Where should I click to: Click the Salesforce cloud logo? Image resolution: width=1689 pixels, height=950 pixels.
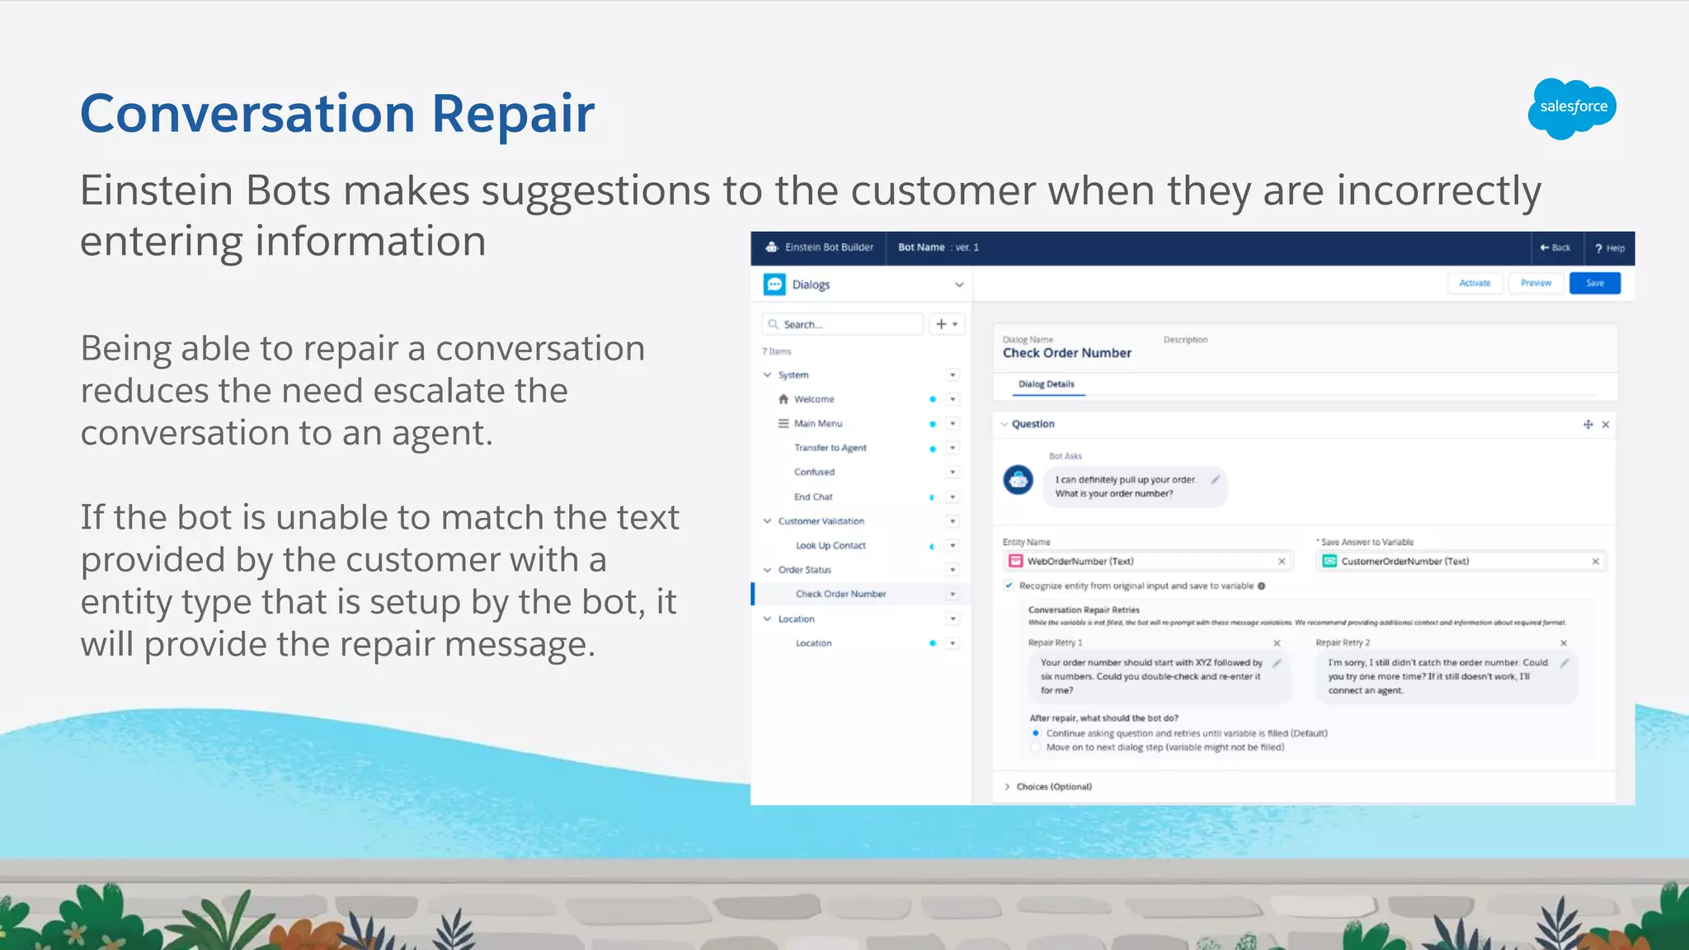pos(1573,108)
